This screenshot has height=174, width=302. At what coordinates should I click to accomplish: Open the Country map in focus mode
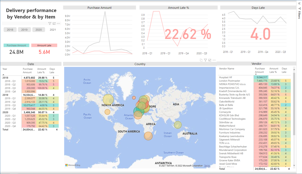[x=210, y=60]
